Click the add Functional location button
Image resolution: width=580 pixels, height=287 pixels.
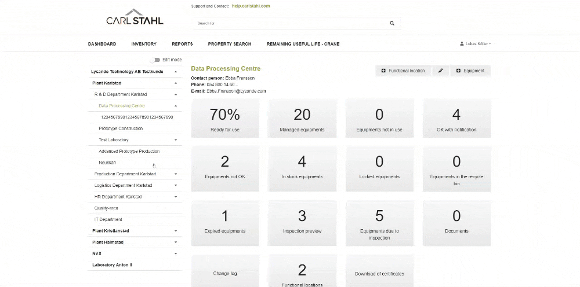pos(403,71)
